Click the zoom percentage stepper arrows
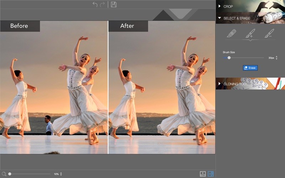The height and width of the screenshot is (178, 285). [61, 174]
